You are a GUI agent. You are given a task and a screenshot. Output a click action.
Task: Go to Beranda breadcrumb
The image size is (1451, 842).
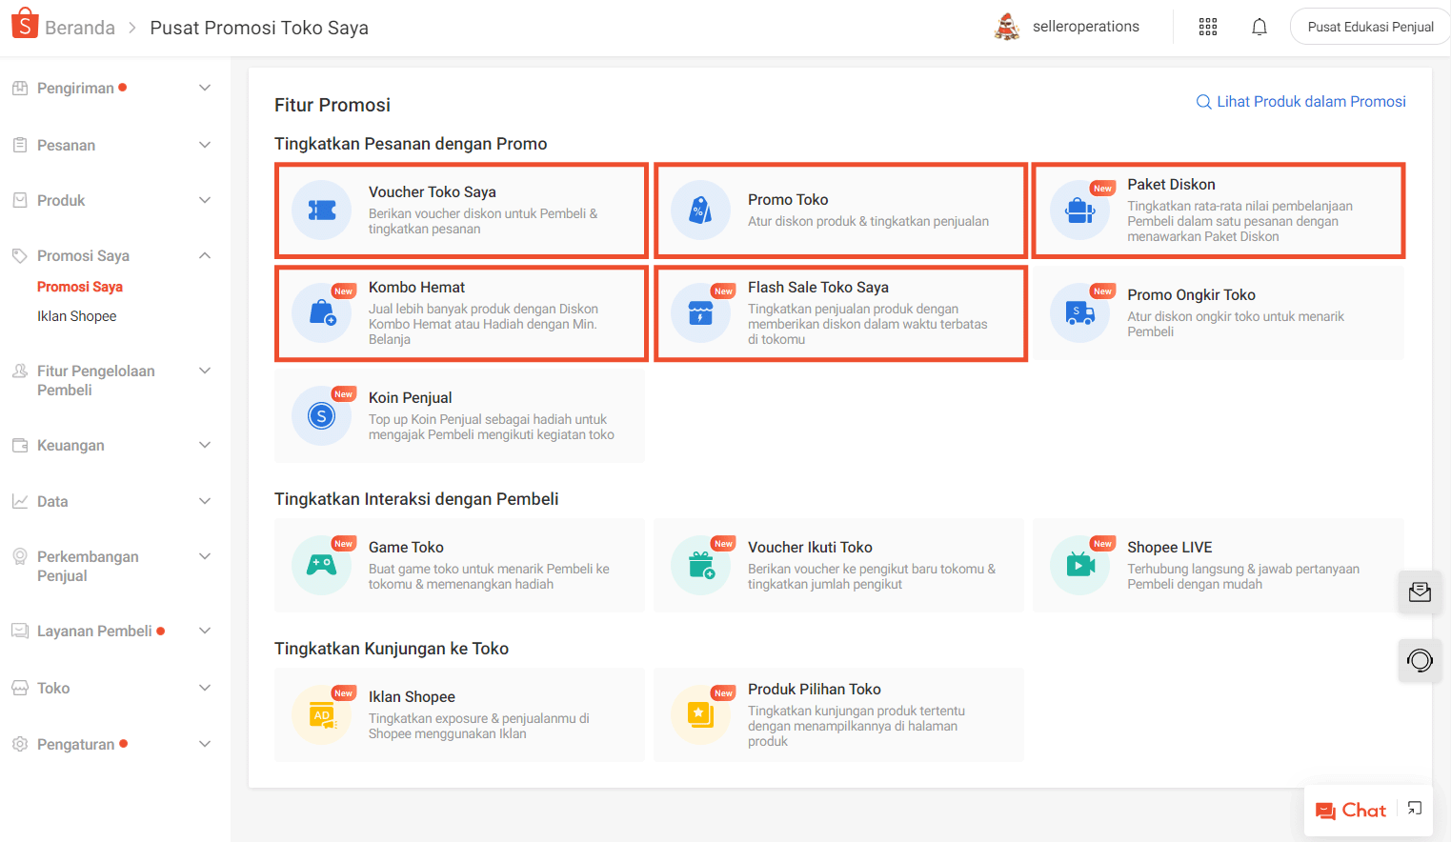(x=79, y=28)
